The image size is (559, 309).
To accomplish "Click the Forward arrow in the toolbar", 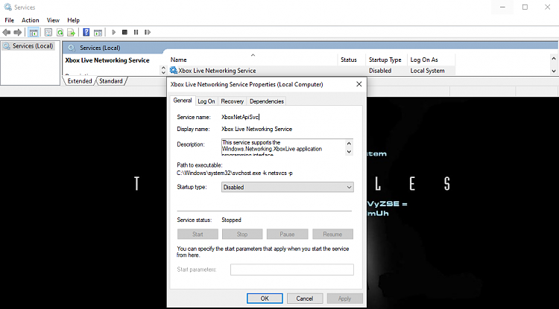I will [x=17, y=33].
